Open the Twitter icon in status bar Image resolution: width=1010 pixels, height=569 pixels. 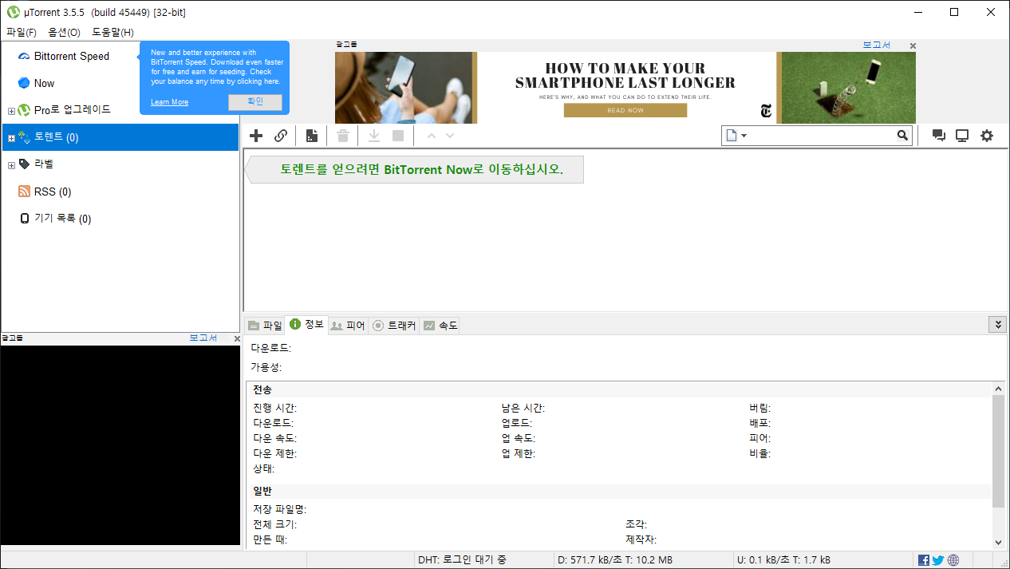point(938,560)
